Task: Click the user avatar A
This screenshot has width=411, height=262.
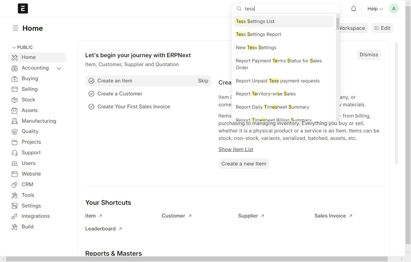Action: [394, 9]
